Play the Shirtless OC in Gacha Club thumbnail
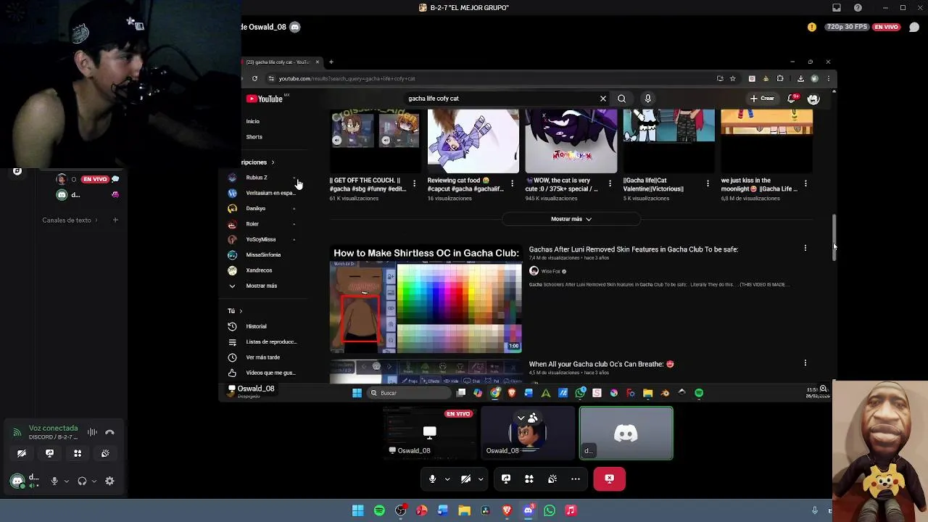The width and height of the screenshot is (928, 522). [x=426, y=299]
